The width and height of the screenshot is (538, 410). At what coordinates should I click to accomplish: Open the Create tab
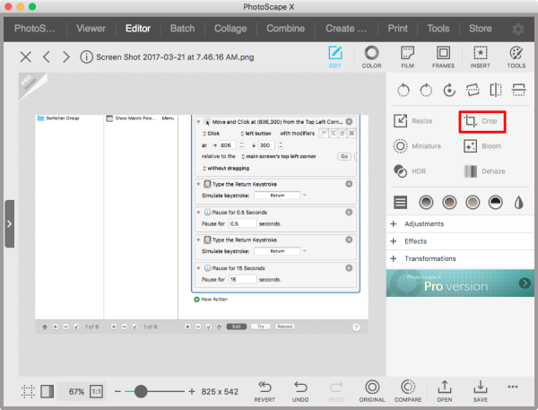click(x=346, y=29)
